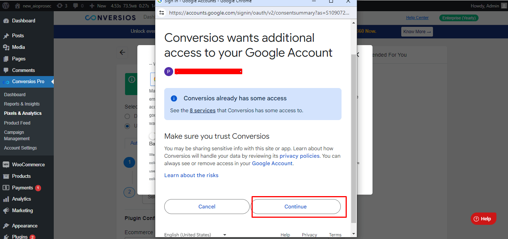This screenshot has height=239, width=508.
Task: Open Product Feed submenu
Action: [x=17, y=123]
